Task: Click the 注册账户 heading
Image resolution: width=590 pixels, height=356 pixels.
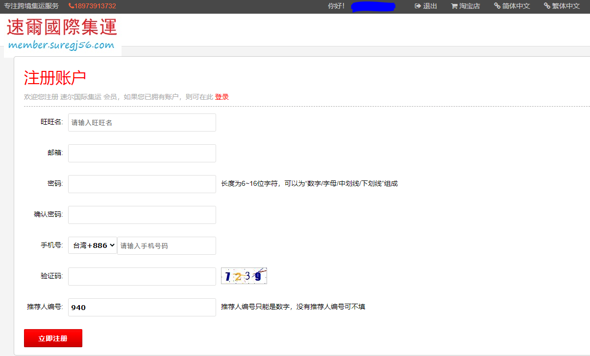Action: coord(55,78)
